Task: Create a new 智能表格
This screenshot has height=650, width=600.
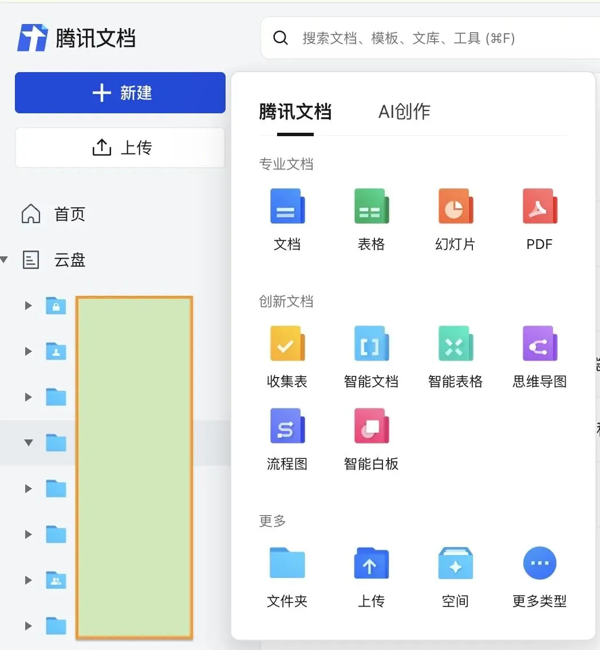Action: coord(455,357)
